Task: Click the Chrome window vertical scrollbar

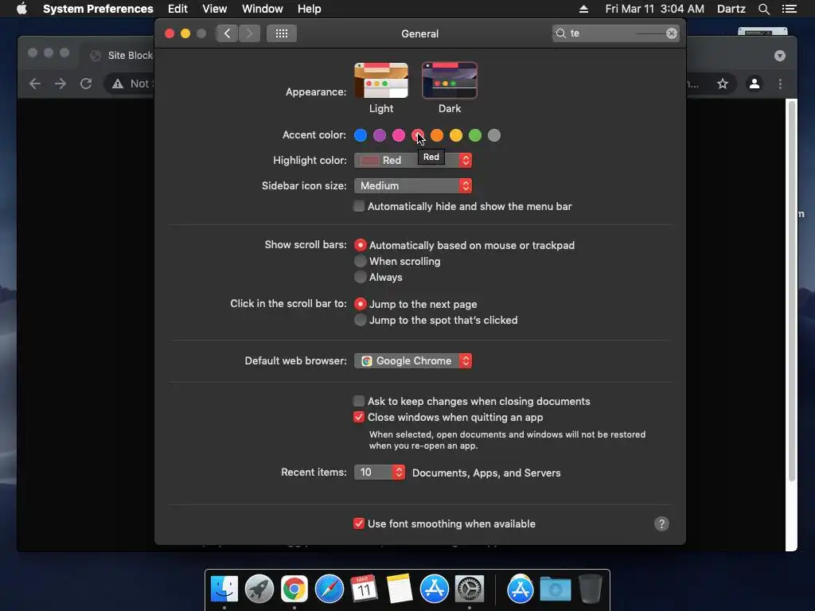Action: (x=792, y=291)
